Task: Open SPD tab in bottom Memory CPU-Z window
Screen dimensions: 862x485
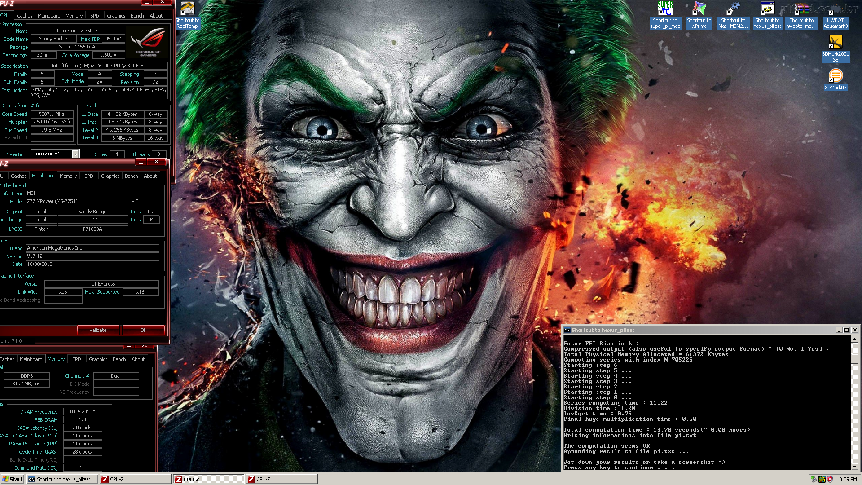Action: point(77,359)
